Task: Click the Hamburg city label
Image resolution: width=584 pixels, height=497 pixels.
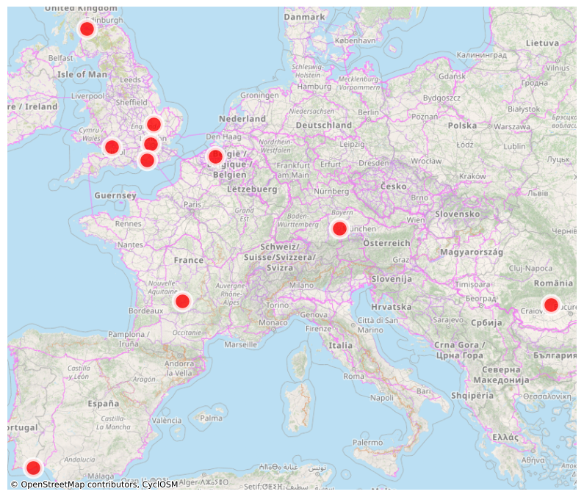Action: point(314,87)
